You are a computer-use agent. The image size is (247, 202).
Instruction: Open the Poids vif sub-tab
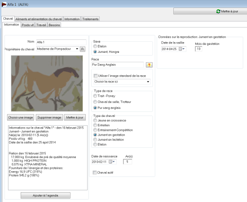tap(28, 25)
